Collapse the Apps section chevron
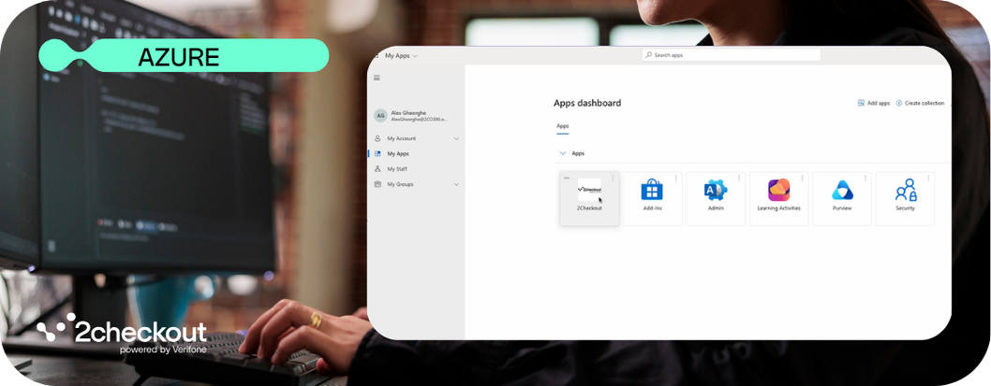 tap(563, 153)
